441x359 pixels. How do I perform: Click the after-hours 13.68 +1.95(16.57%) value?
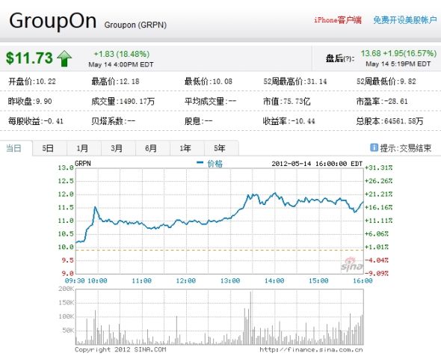pyautogui.click(x=398, y=53)
